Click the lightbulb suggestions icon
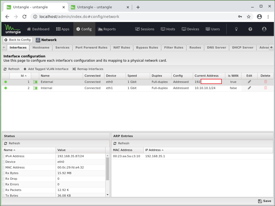The width and height of the screenshot is (275, 206). pyautogui.click(x=236, y=29)
